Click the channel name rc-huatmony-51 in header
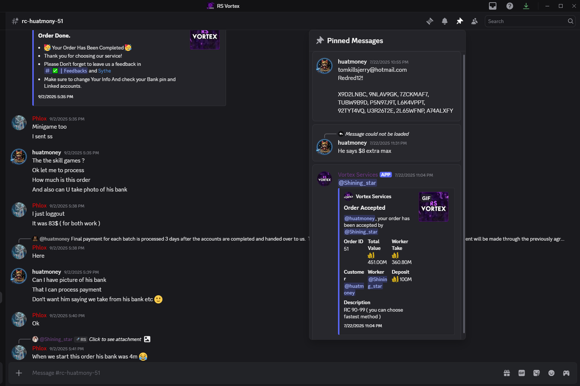Image resolution: width=580 pixels, height=386 pixels. point(42,21)
